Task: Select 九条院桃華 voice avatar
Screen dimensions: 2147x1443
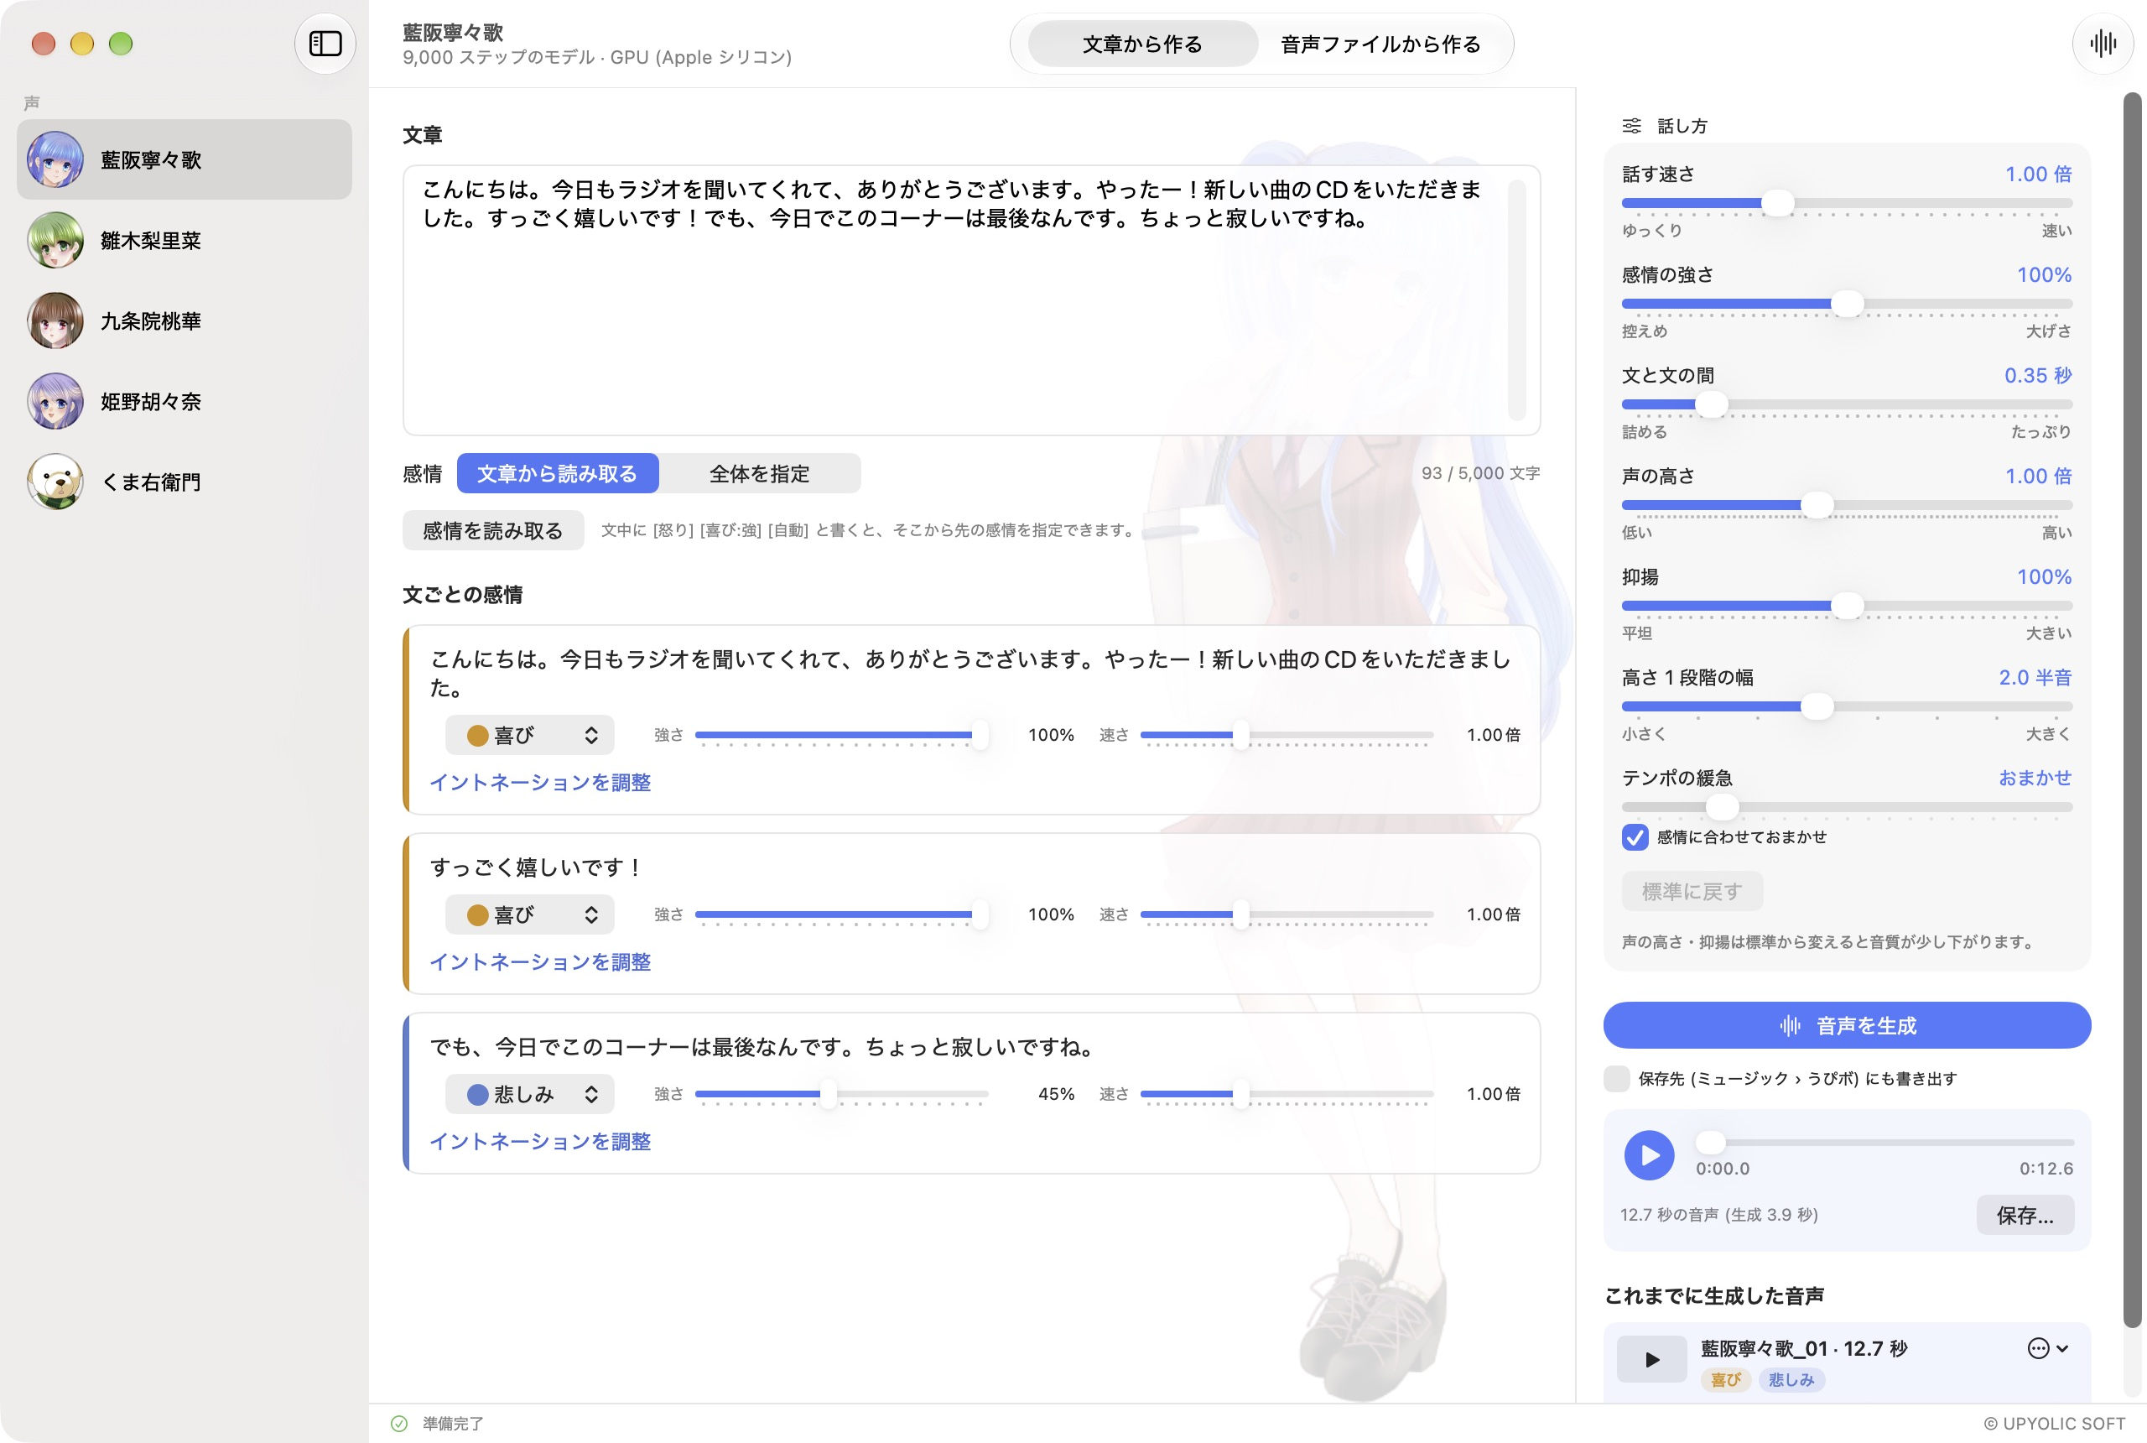Action: pyautogui.click(x=55, y=320)
